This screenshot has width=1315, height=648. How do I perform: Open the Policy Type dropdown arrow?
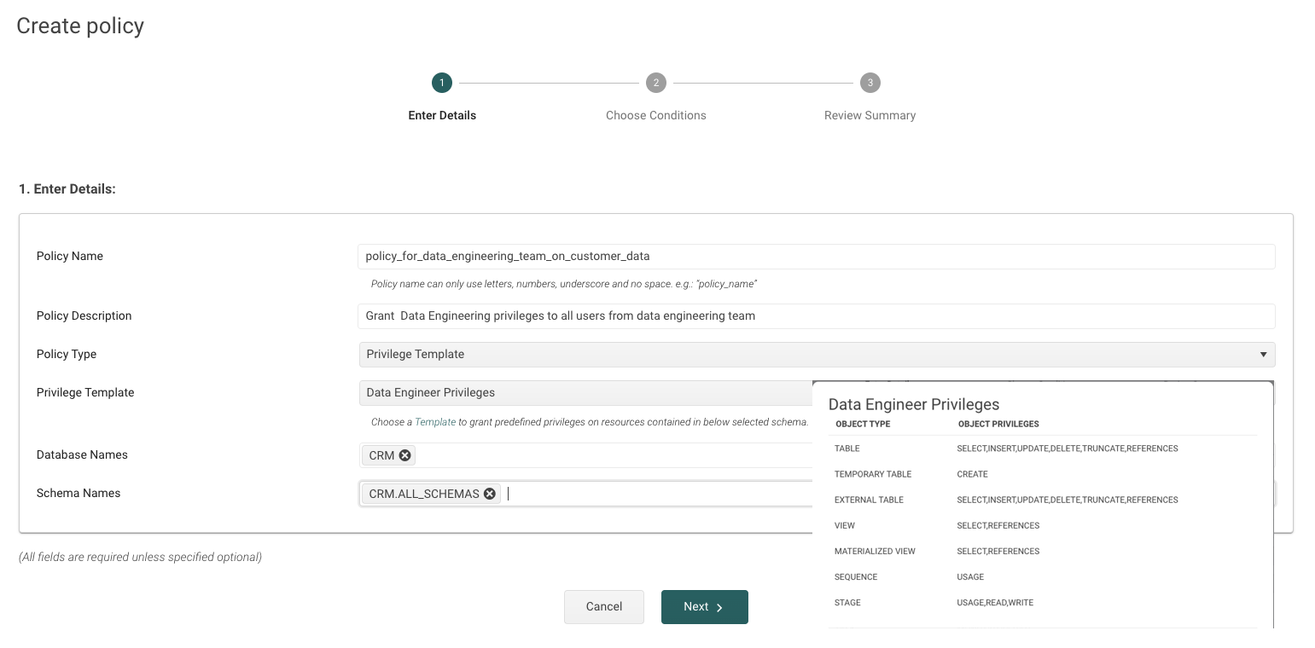tap(1263, 355)
